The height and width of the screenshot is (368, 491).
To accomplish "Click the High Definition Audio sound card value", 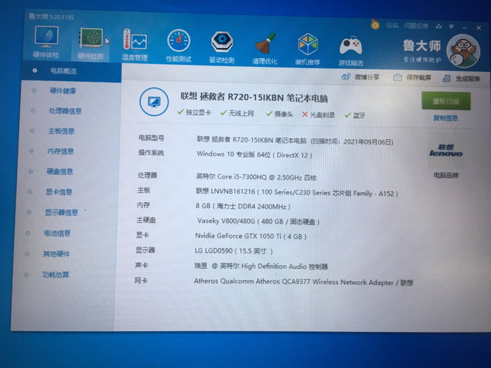I will click(261, 267).
